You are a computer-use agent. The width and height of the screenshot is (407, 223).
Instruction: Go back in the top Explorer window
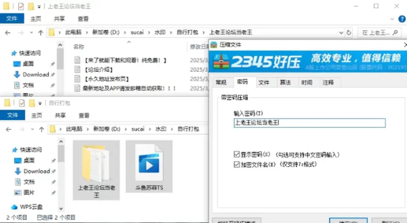(x=8, y=33)
